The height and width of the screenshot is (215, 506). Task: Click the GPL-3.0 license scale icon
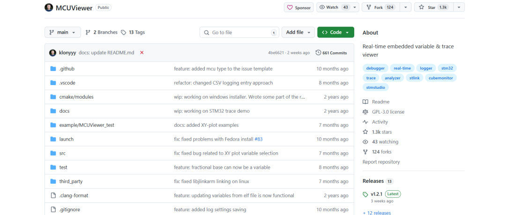click(365, 112)
